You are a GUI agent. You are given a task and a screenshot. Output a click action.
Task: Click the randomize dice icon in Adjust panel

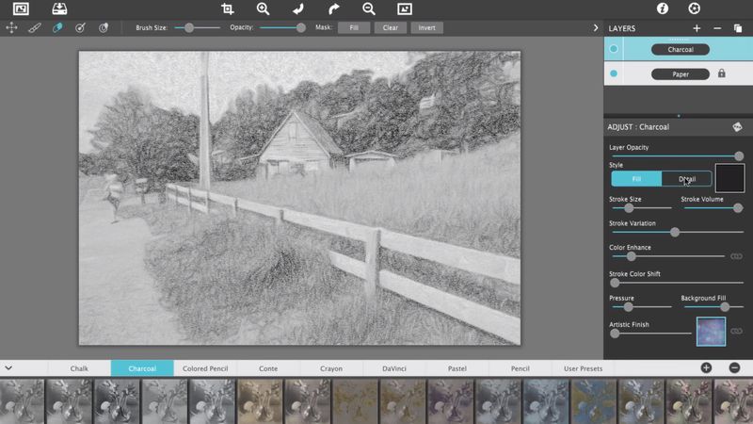pos(737,127)
